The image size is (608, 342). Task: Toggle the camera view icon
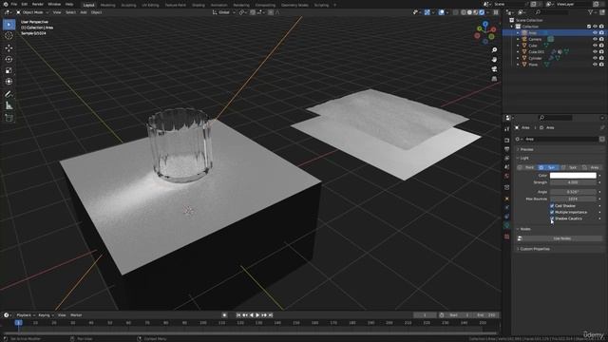[x=494, y=69]
